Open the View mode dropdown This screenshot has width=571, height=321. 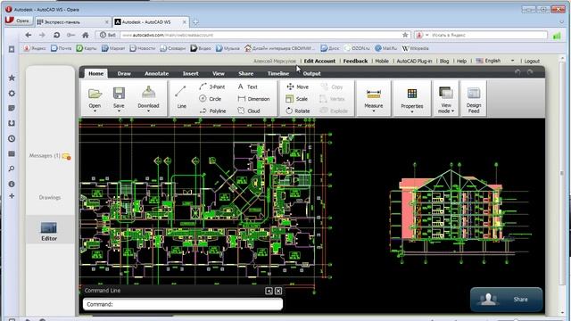coord(446,100)
